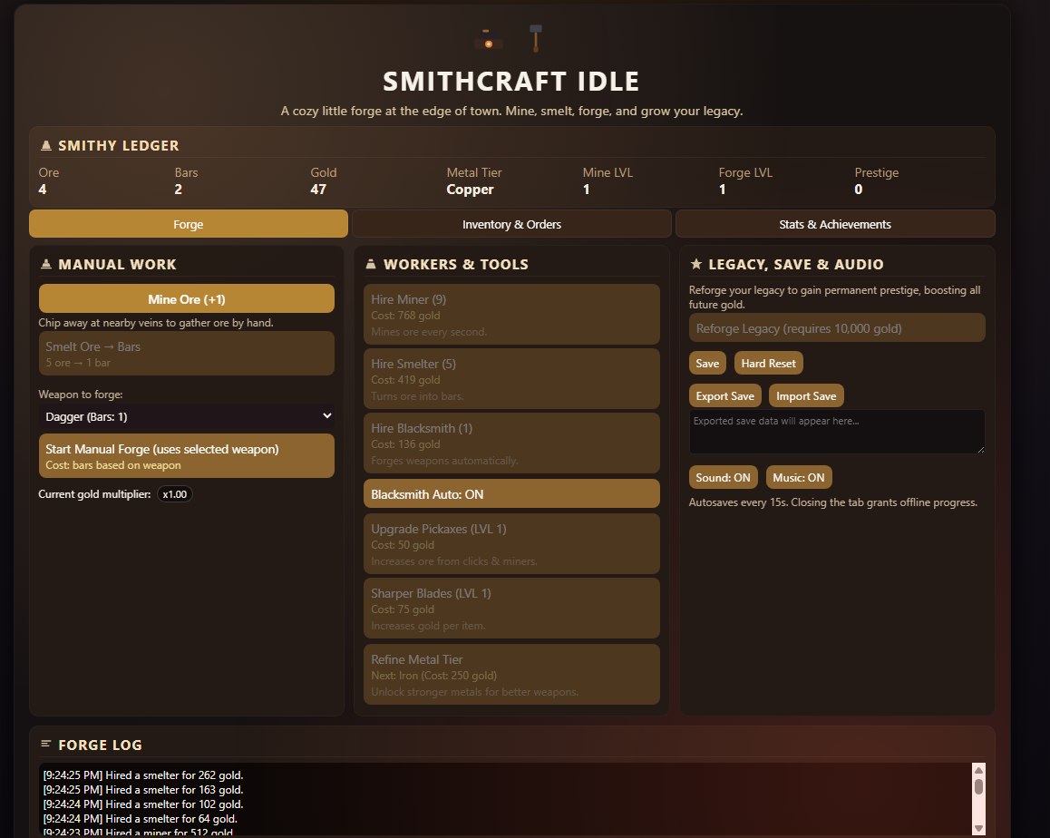Click the Save button

[707, 363]
